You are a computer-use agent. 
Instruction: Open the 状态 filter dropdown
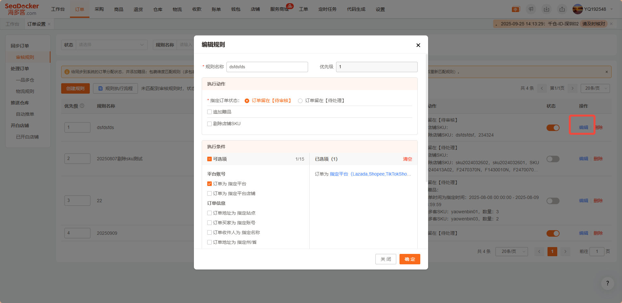click(x=111, y=45)
